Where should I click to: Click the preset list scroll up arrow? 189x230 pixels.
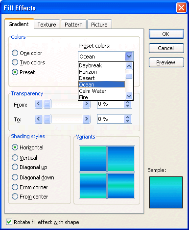click(129, 66)
